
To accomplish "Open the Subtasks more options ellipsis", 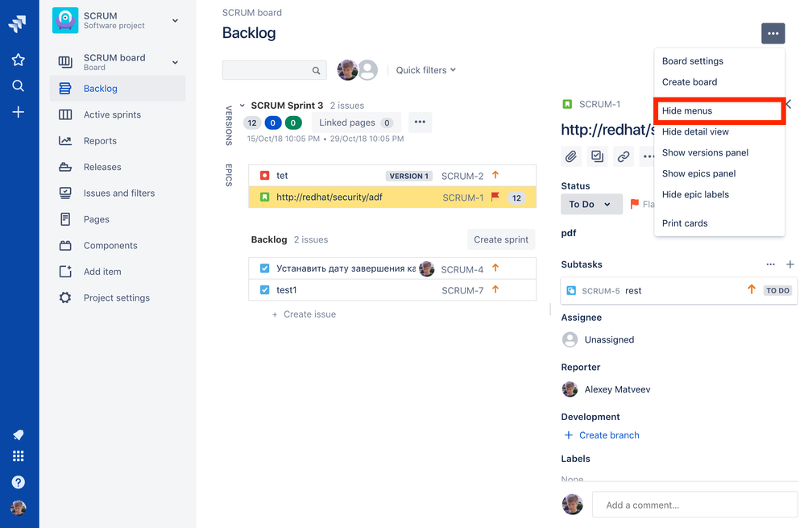I will click(x=771, y=264).
